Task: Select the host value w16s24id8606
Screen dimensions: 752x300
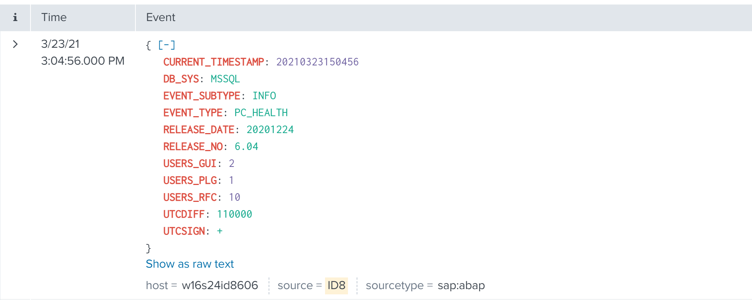Action: (220, 285)
